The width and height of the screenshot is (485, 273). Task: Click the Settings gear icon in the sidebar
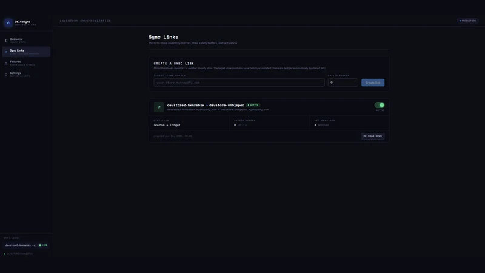tap(6, 75)
